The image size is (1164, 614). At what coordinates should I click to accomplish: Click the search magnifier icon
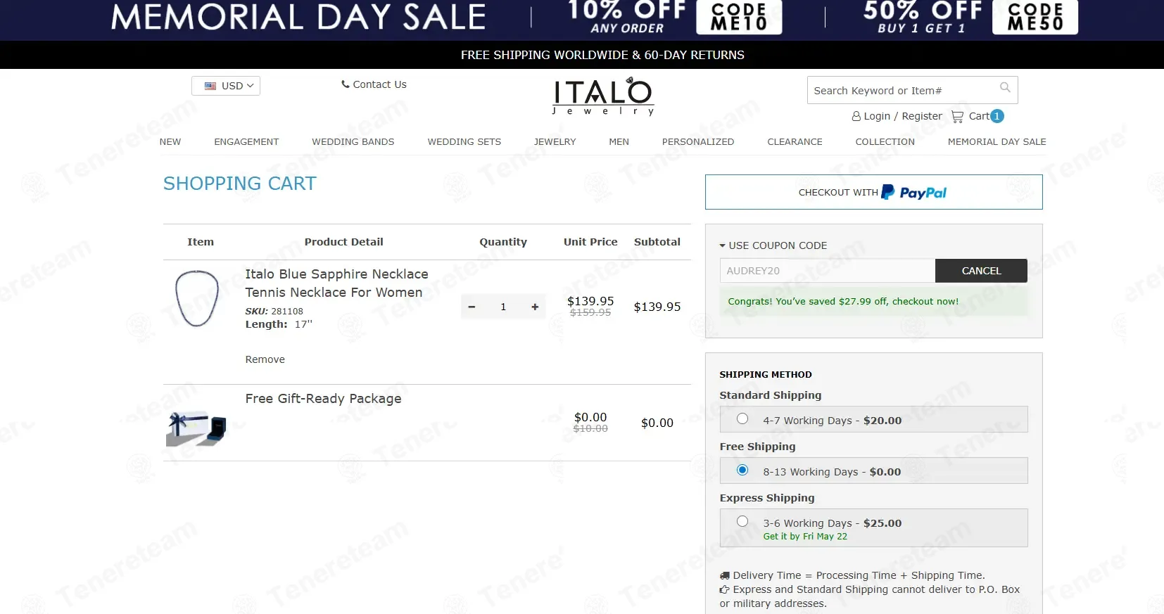coord(1005,88)
